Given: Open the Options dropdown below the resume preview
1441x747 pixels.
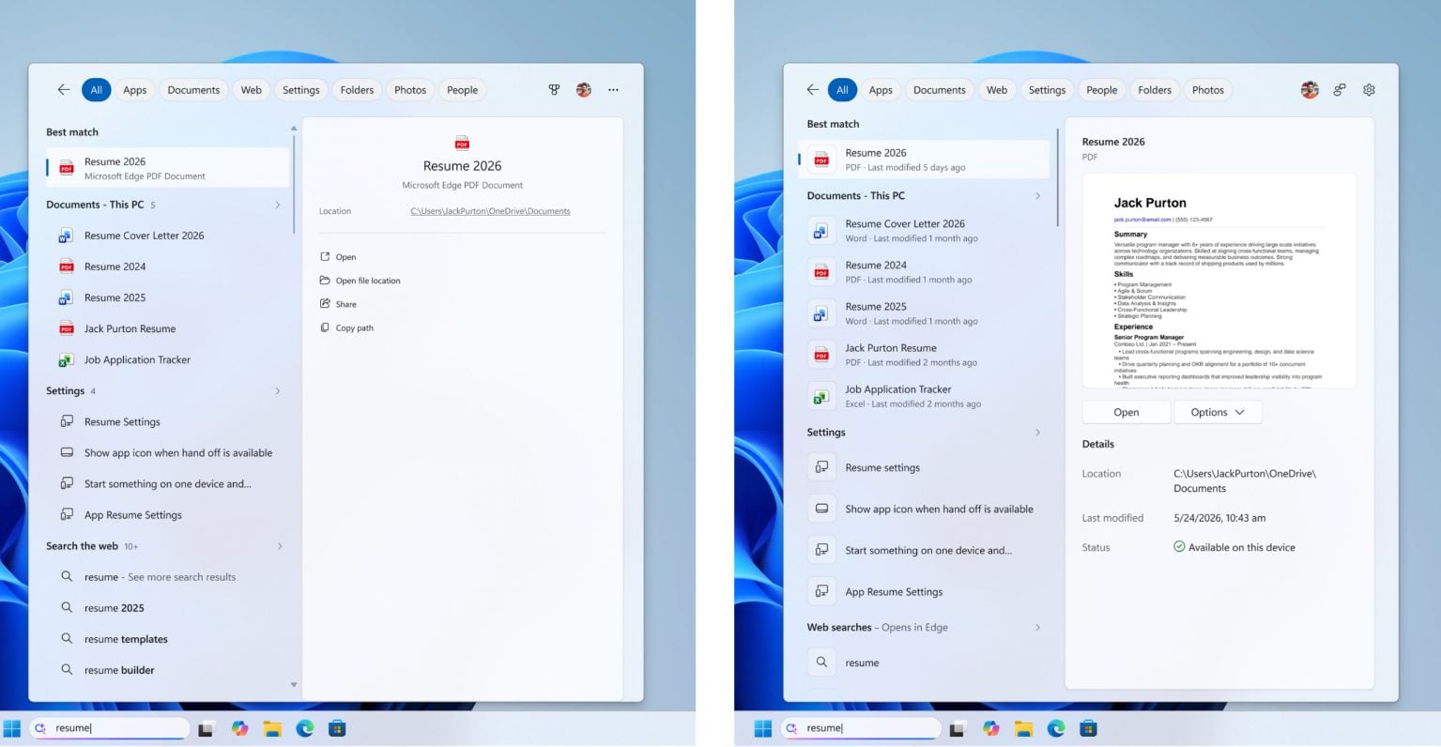Looking at the screenshot, I should pyautogui.click(x=1218, y=412).
